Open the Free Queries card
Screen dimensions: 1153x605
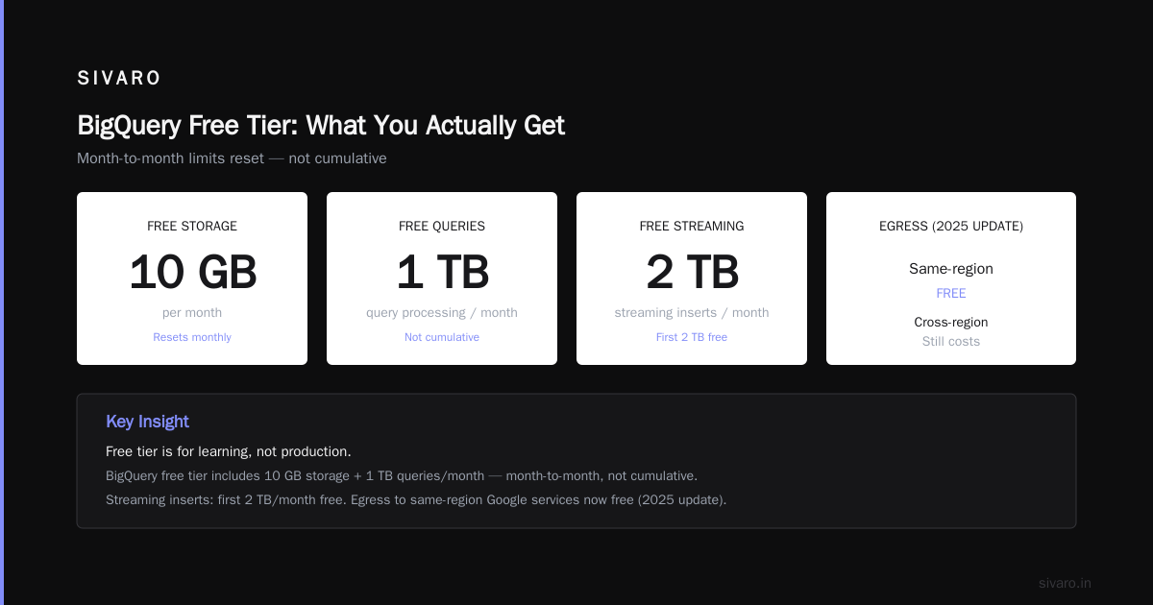pos(442,278)
